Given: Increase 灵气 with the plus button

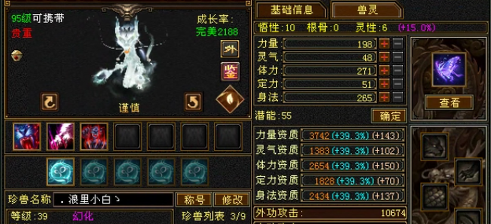Looking at the screenshot, I should point(384,57).
